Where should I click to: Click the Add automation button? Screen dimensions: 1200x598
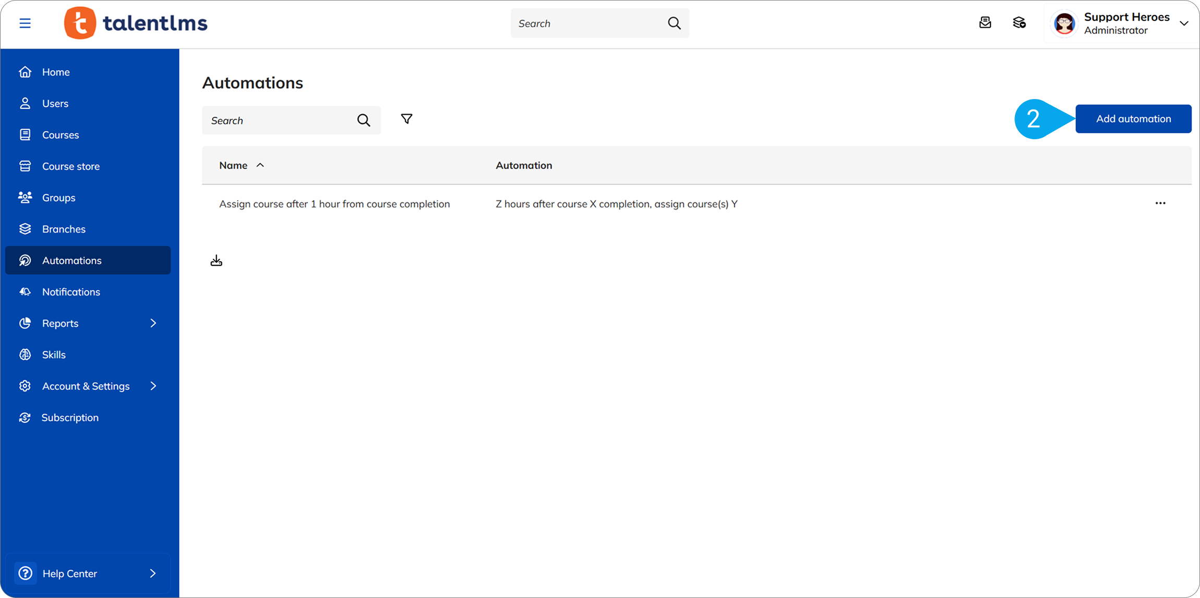coord(1133,119)
